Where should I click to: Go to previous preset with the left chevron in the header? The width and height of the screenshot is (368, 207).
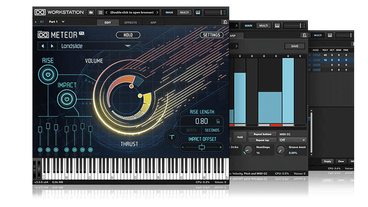[107, 13]
